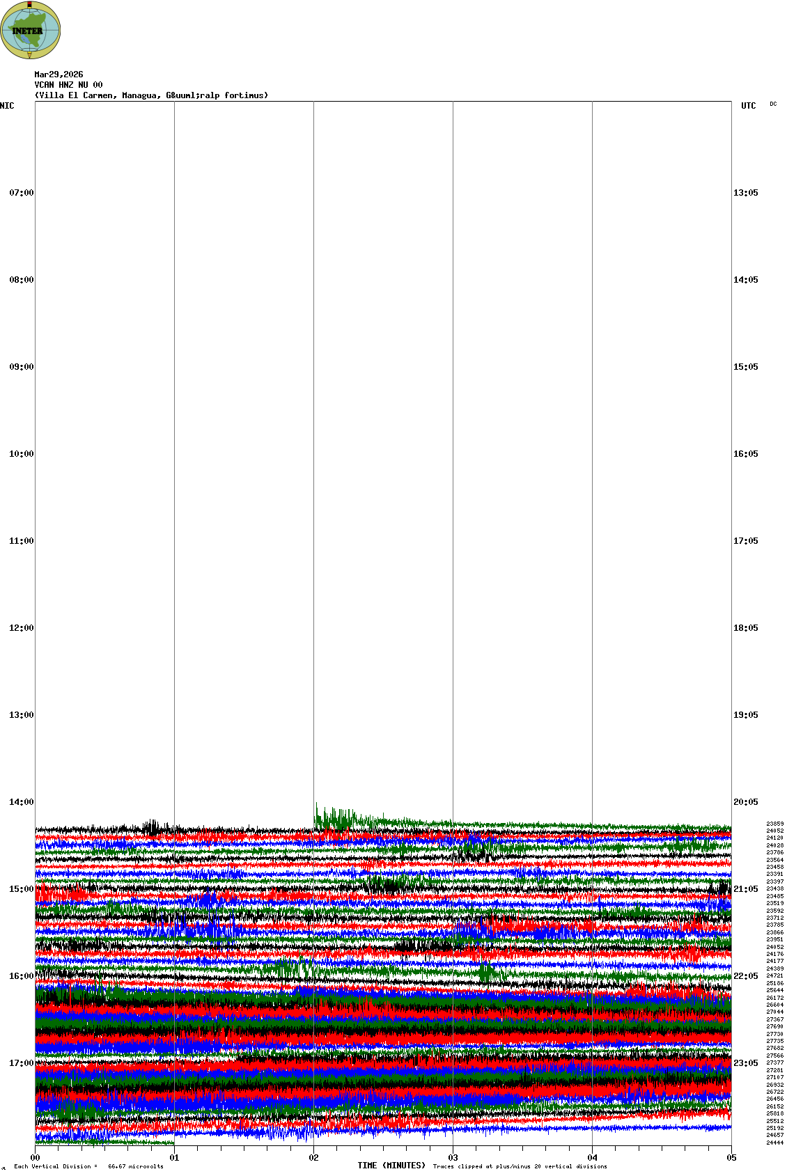This screenshot has width=787, height=1176.
Task: Click the 23:05 UTC time marker
Action: [x=745, y=1063]
